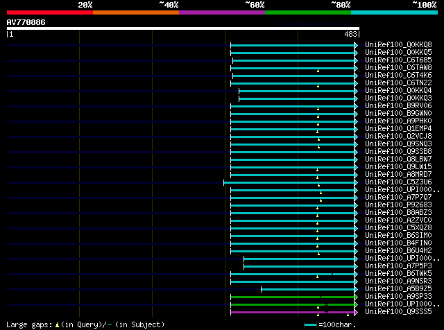This screenshot has width=444, height=330.
Task: Click the yellow gap marker on C6TAW8 row
Action: 318,71
